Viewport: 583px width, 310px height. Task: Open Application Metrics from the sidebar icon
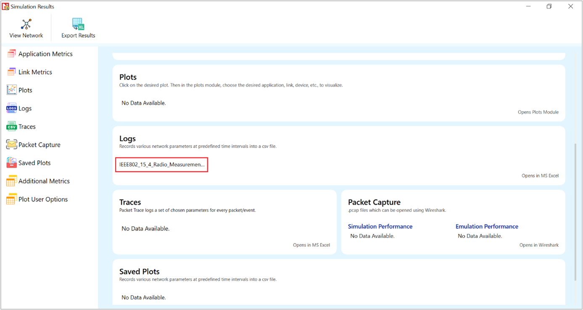point(11,54)
